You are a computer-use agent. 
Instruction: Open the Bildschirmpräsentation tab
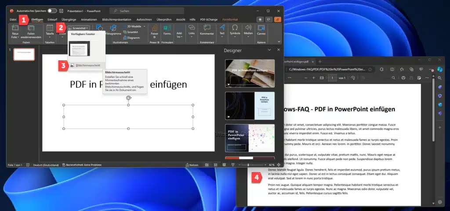pyautogui.click(x=116, y=19)
